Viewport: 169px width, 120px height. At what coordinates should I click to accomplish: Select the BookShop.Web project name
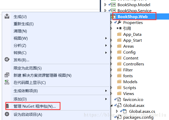pos(132,17)
